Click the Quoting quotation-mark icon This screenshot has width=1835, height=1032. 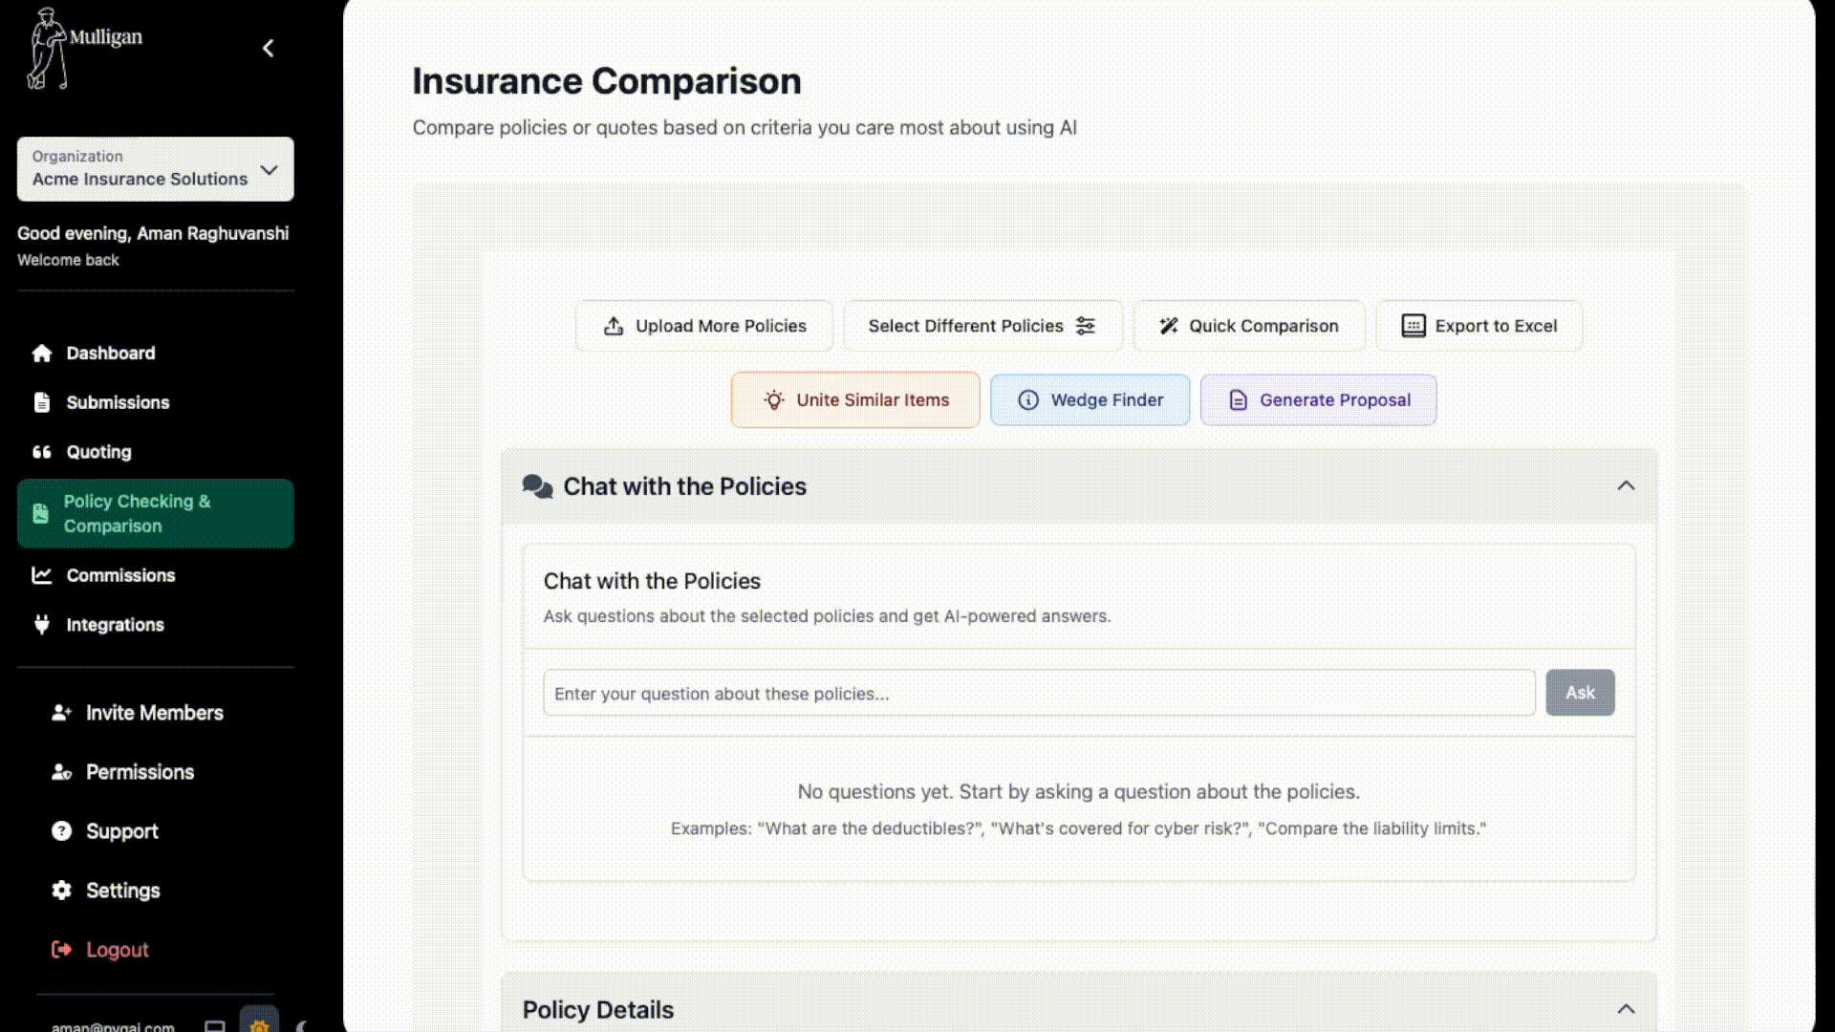pos(42,452)
